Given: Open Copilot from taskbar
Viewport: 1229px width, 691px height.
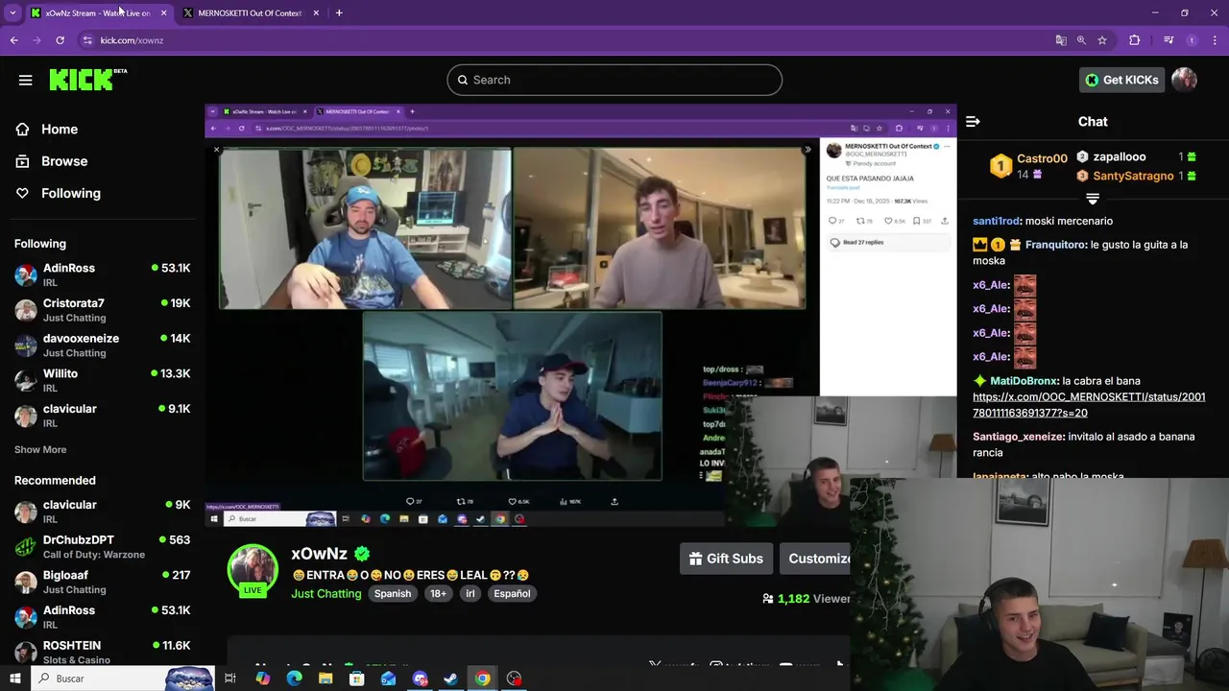Looking at the screenshot, I should coord(263,679).
